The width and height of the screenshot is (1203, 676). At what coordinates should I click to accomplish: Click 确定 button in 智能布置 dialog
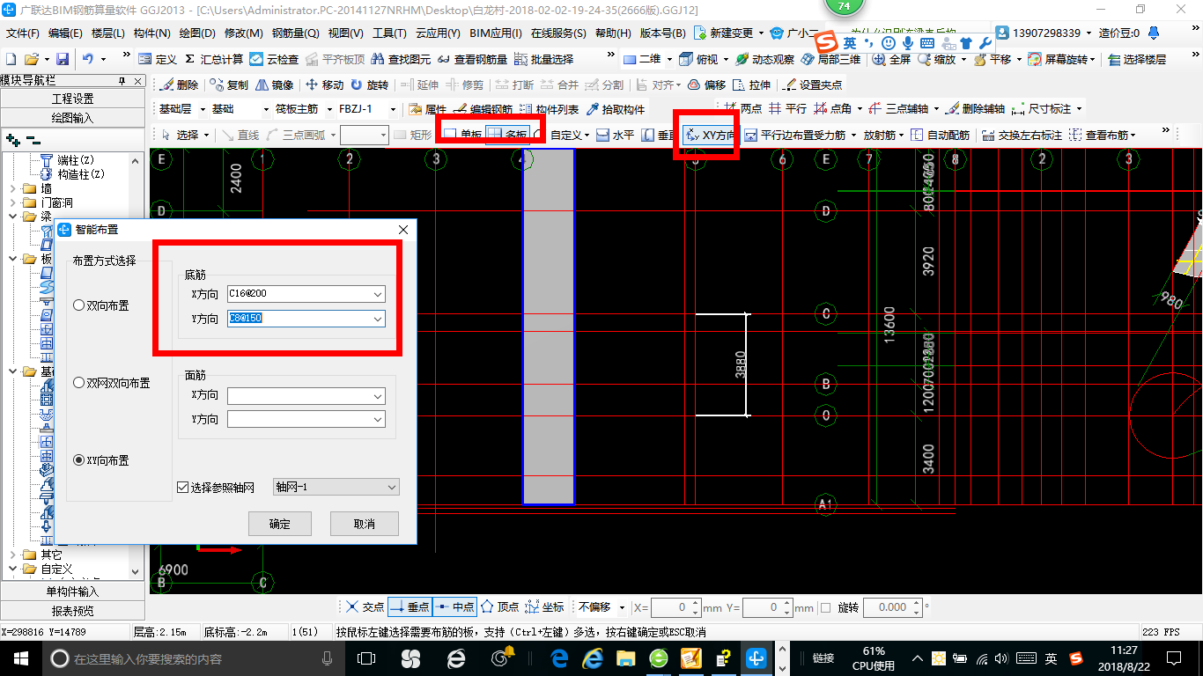pos(280,524)
